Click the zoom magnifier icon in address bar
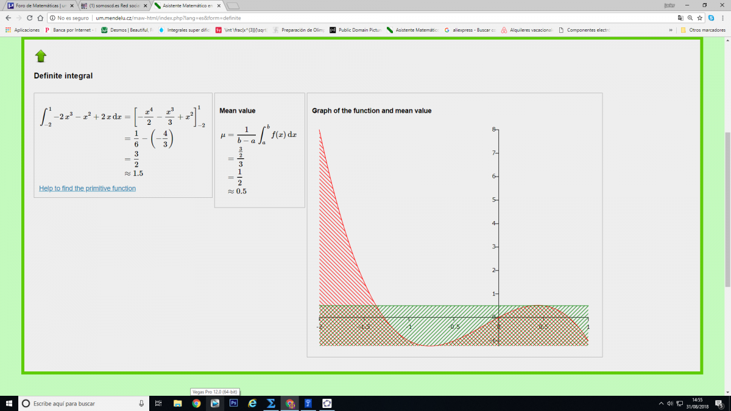Viewport: 731px width, 411px height. click(x=690, y=18)
